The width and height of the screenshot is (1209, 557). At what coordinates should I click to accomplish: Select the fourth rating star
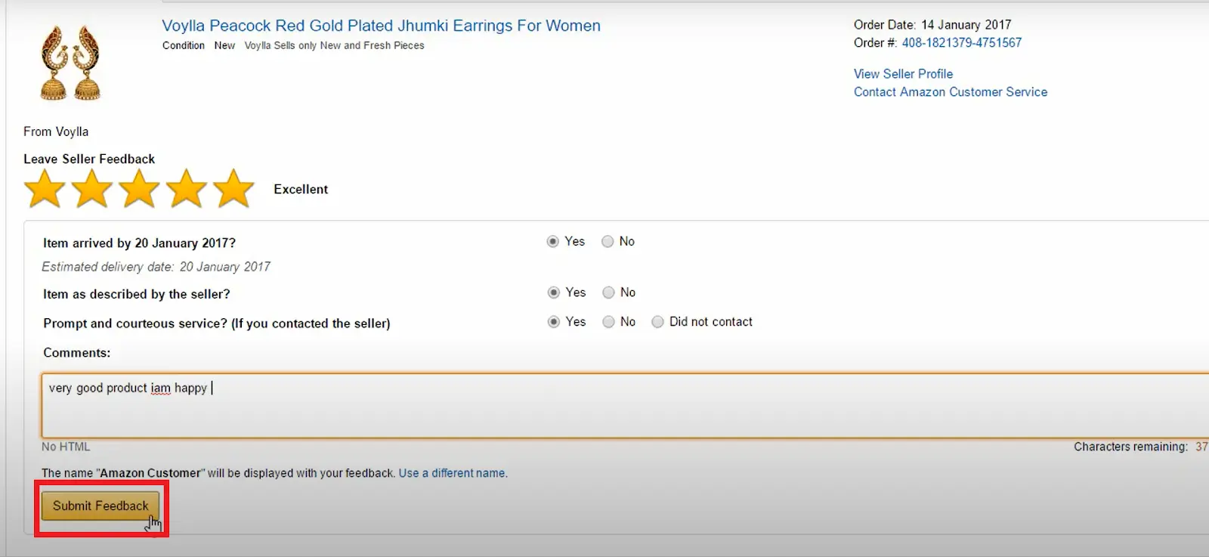pyautogui.click(x=187, y=188)
